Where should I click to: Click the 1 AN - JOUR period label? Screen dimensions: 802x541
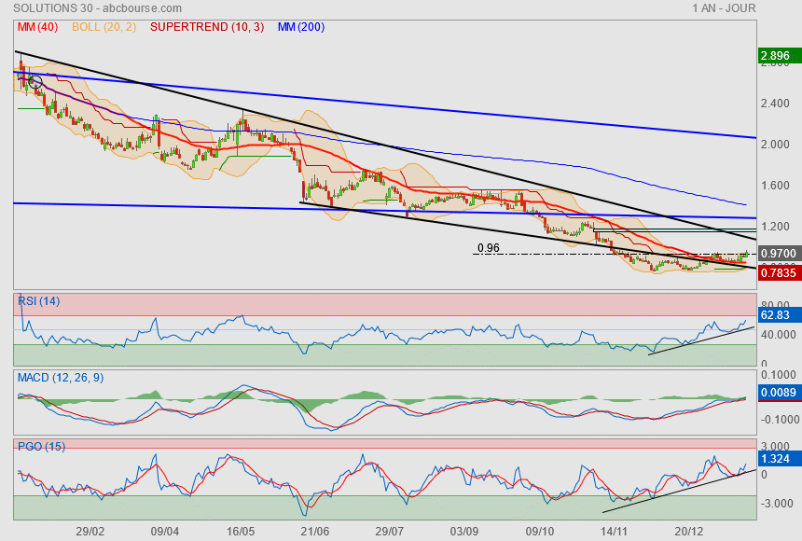tap(724, 8)
